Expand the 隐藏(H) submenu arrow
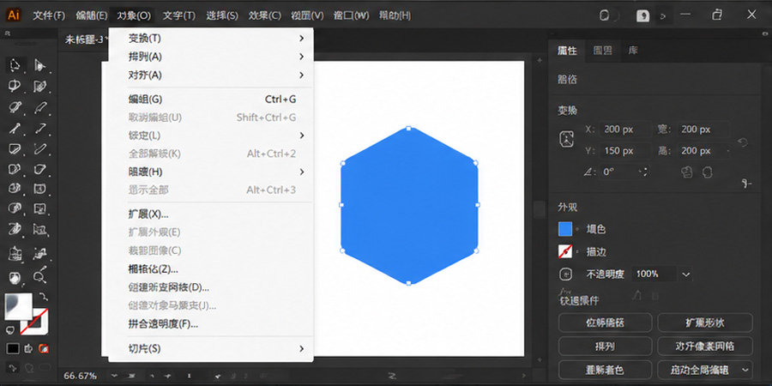The height and width of the screenshot is (386, 772). (301, 172)
